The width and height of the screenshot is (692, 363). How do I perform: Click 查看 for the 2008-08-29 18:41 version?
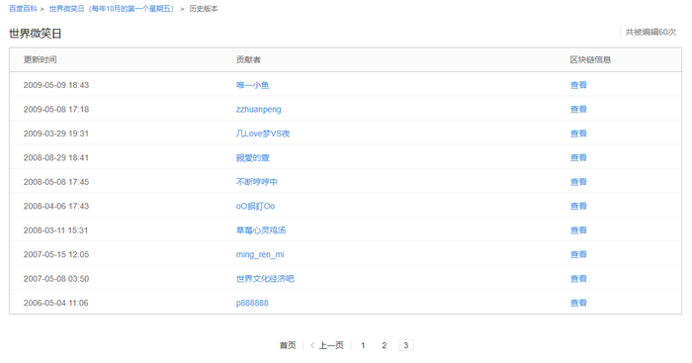pos(578,157)
